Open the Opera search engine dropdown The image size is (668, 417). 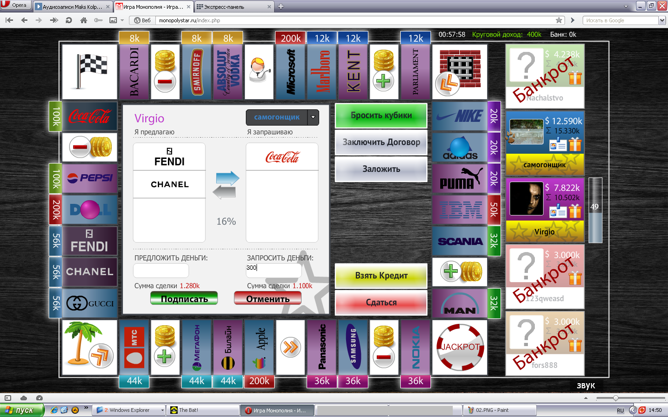click(x=662, y=20)
